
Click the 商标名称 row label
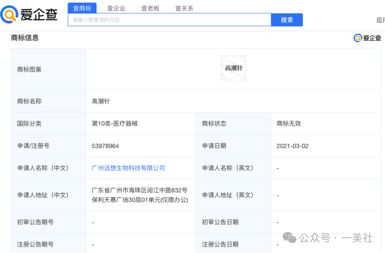[x=29, y=101]
